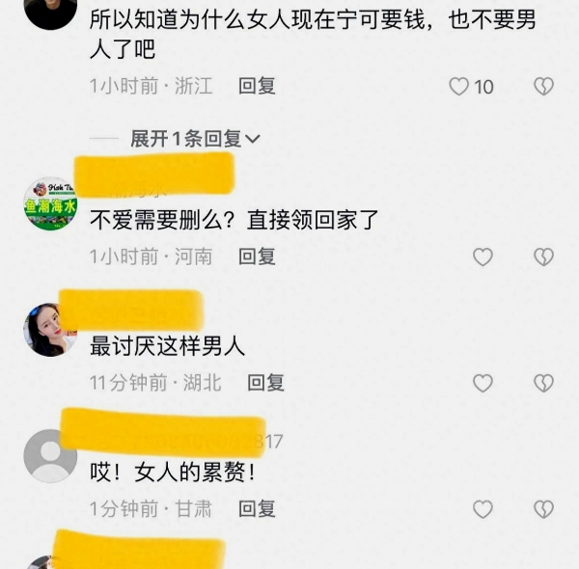Open the woman avatar profile
Screen dimensions: 579x569
pyautogui.click(x=50, y=330)
